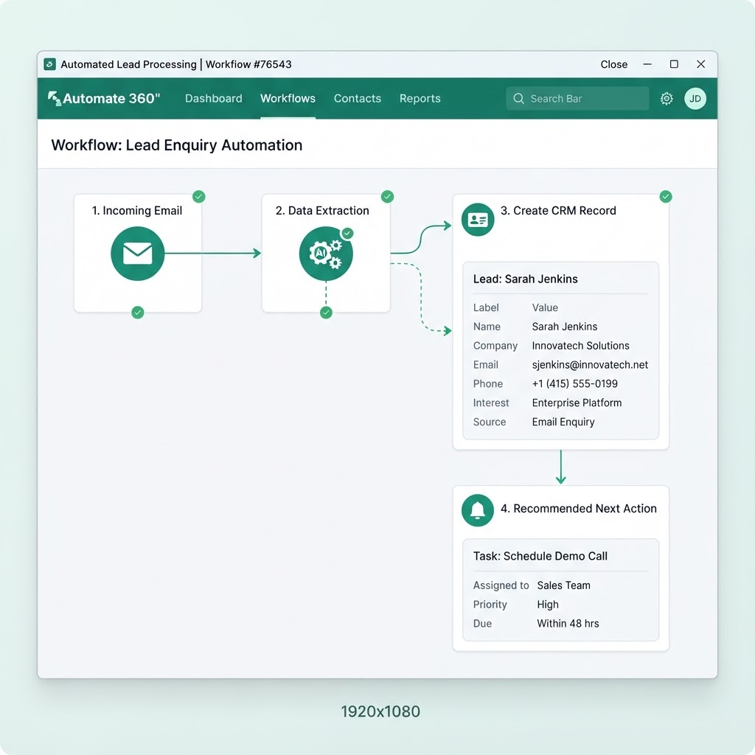Click the Name value Sarah Jenkins
The image size is (755, 755).
pyautogui.click(x=564, y=327)
